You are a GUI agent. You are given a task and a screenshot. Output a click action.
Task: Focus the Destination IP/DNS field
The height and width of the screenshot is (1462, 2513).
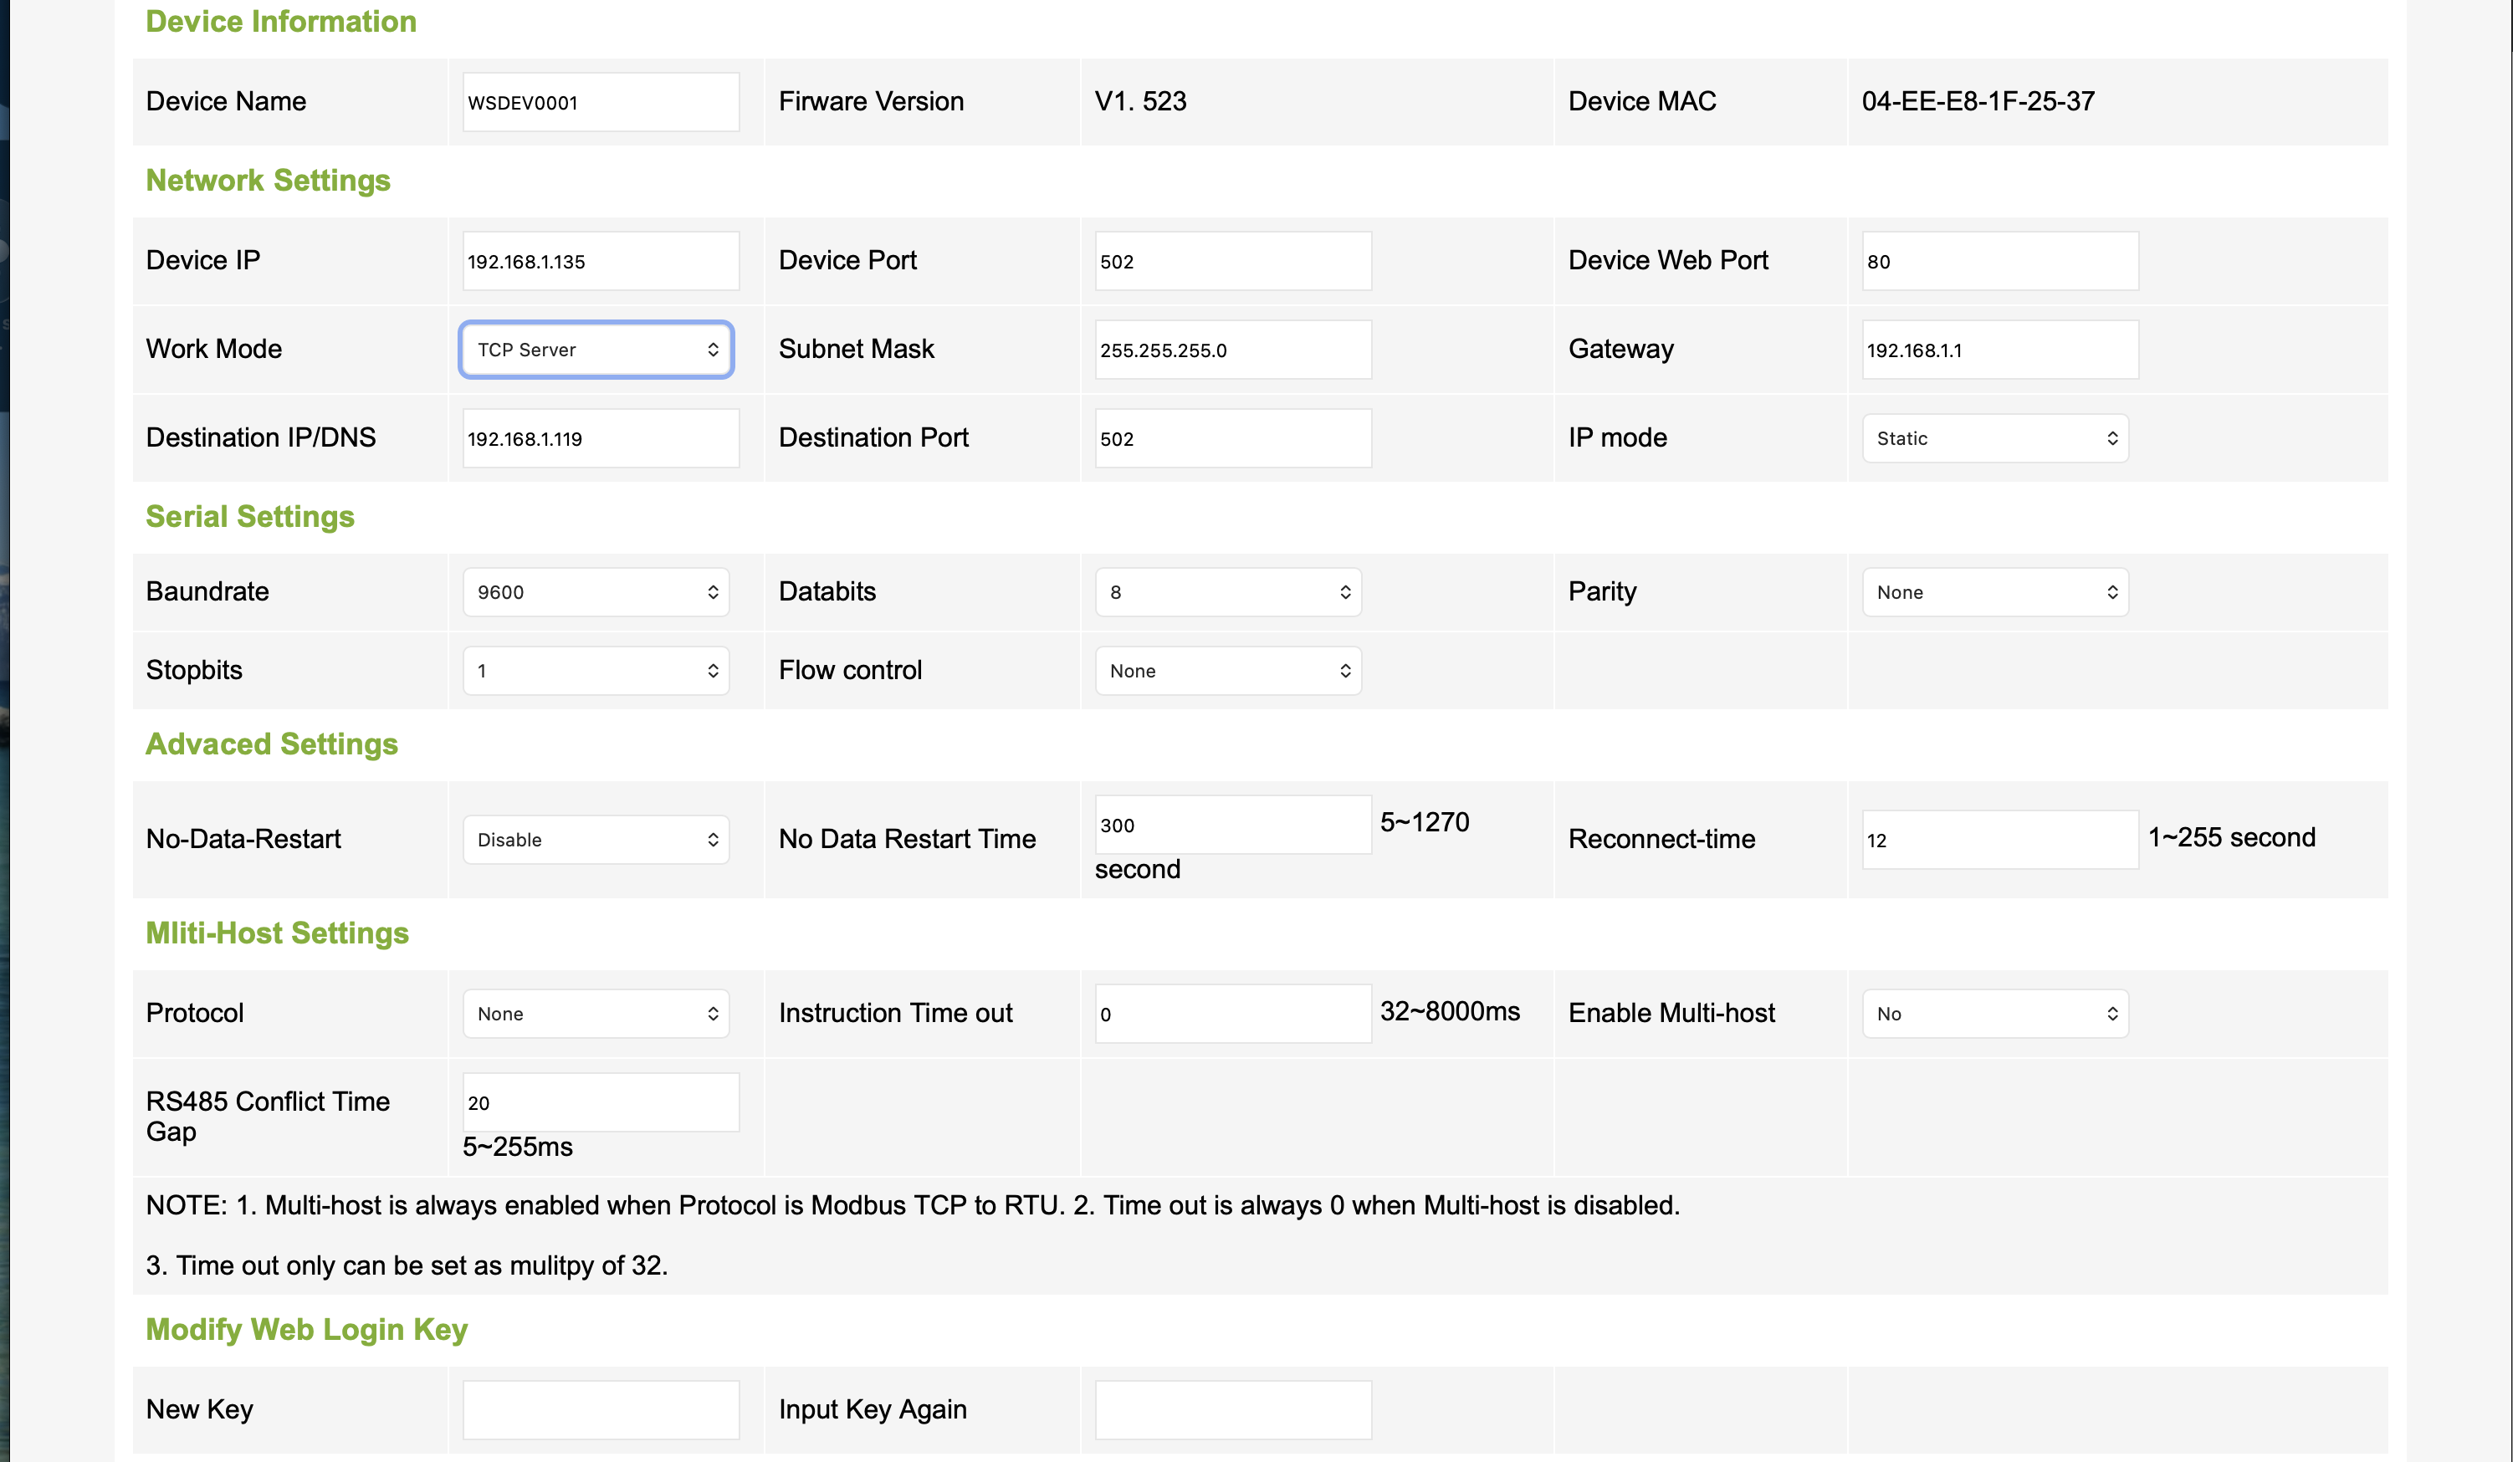pyautogui.click(x=601, y=437)
